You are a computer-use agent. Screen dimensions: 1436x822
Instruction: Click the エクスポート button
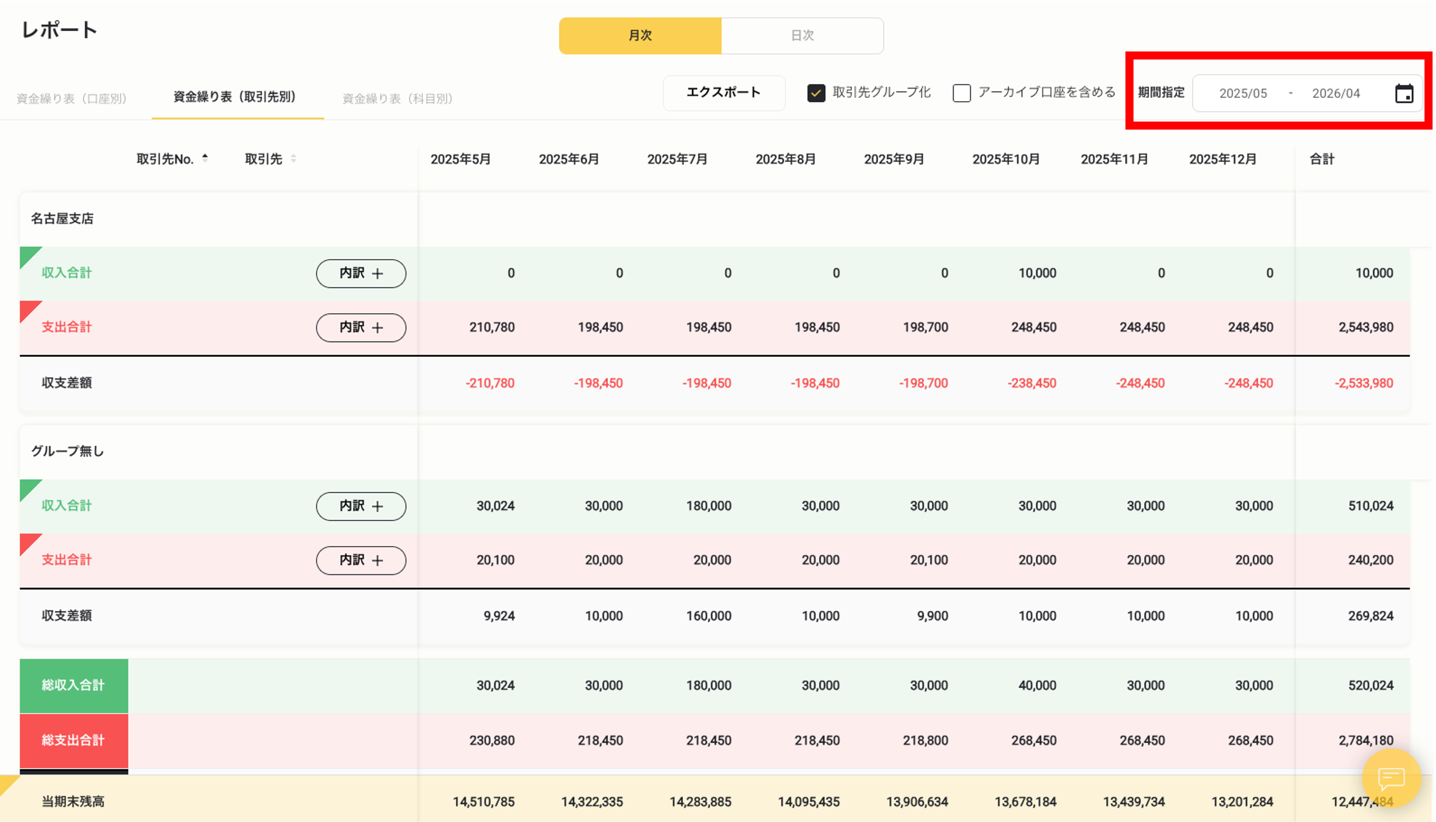[x=723, y=92]
